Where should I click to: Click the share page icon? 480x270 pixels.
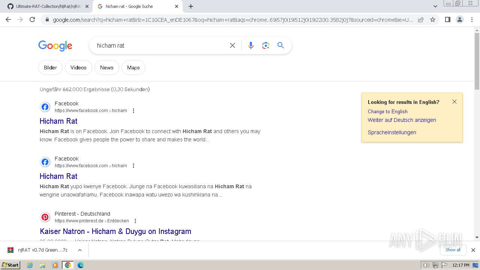(x=421, y=19)
